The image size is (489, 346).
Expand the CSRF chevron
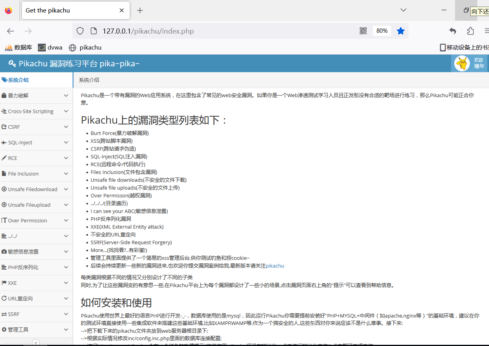click(x=66, y=127)
